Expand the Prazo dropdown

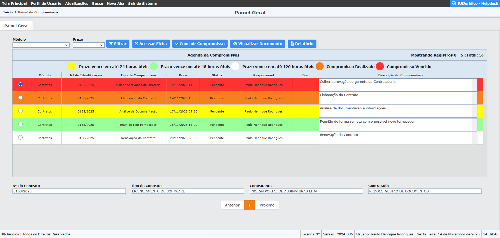89,45
